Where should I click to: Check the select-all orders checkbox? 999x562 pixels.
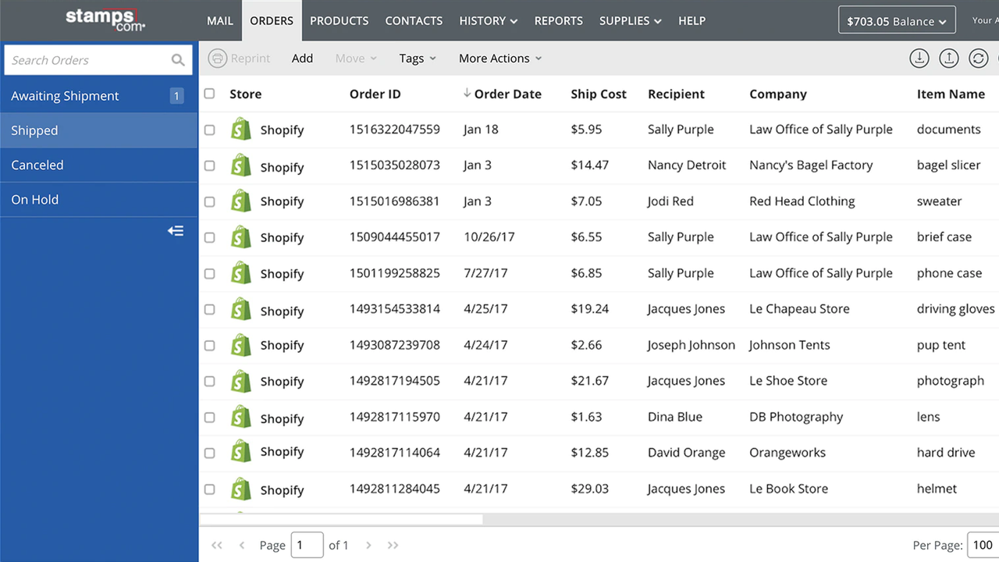pos(209,93)
